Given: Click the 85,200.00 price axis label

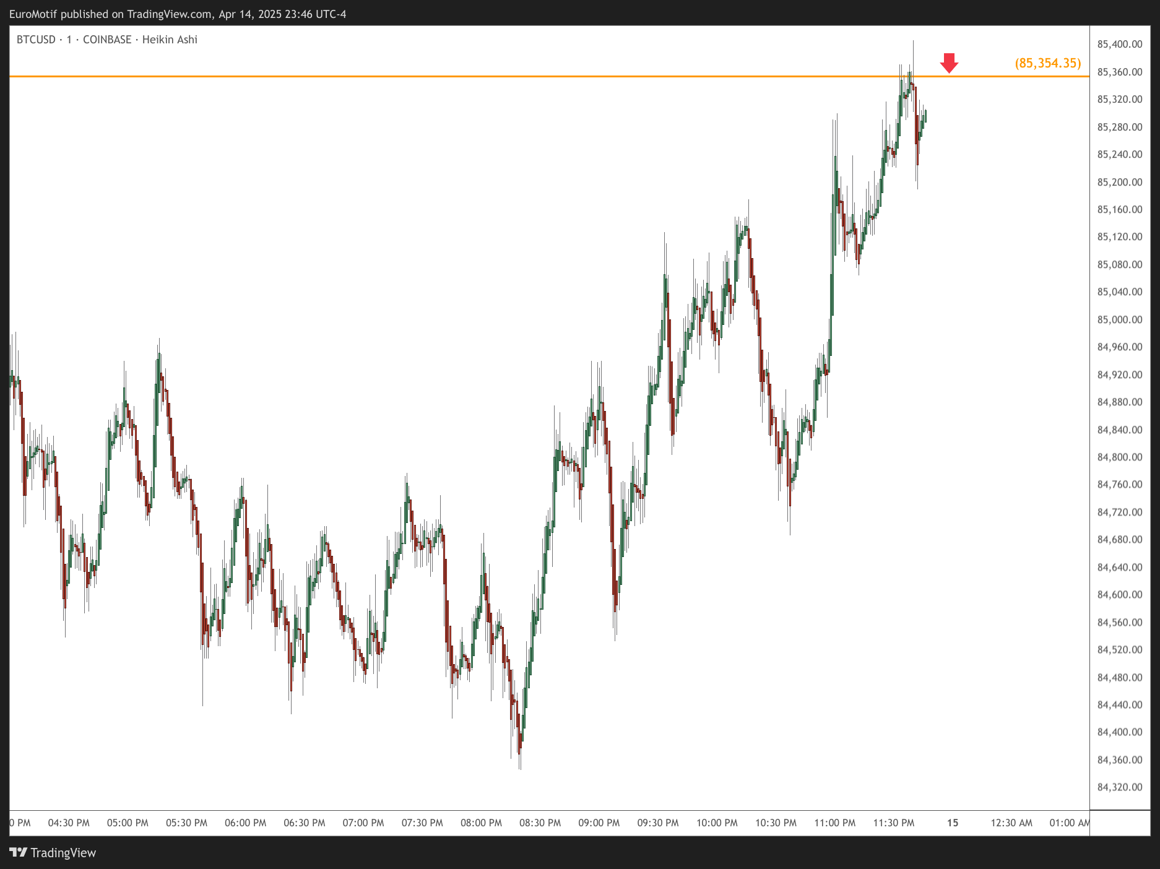Looking at the screenshot, I should point(1120,182).
